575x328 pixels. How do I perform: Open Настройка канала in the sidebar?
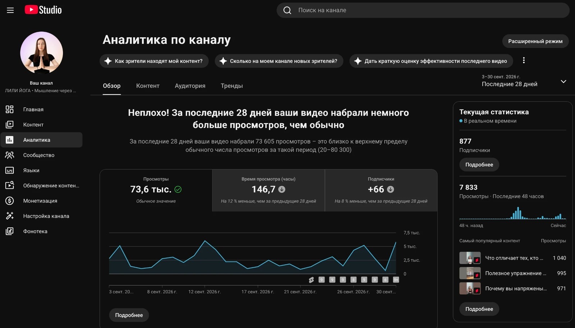tap(41, 216)
